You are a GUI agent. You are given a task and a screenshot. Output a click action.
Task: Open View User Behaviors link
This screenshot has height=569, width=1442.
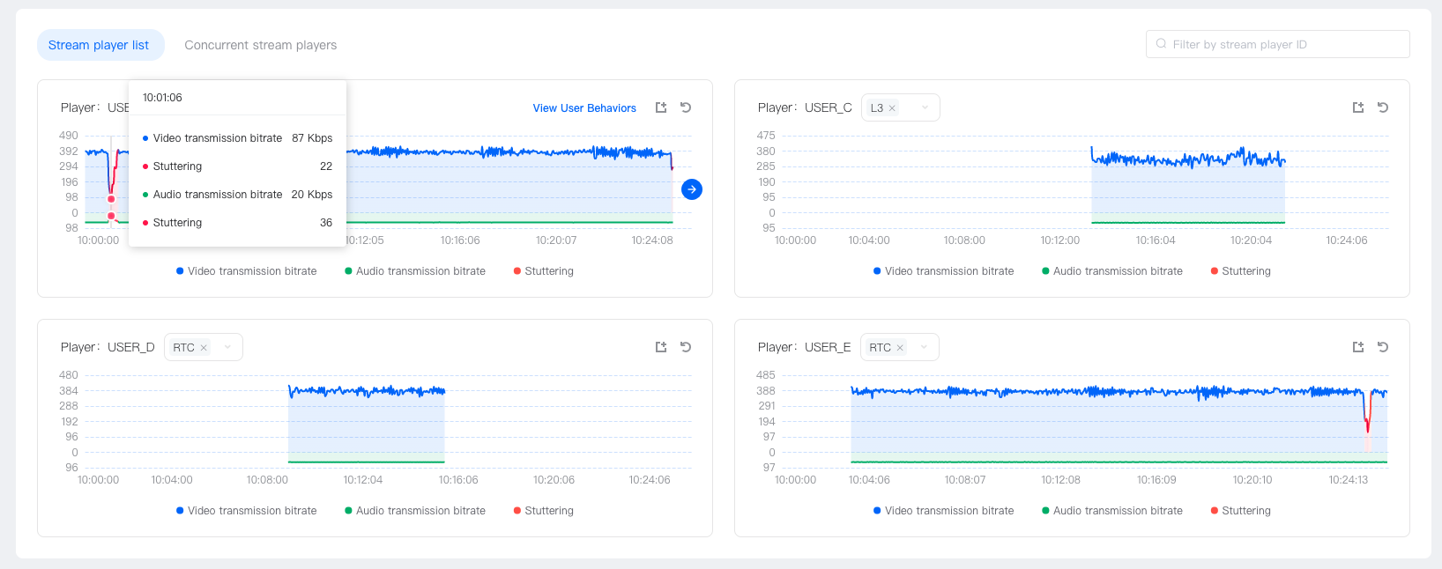pos(584,108)
